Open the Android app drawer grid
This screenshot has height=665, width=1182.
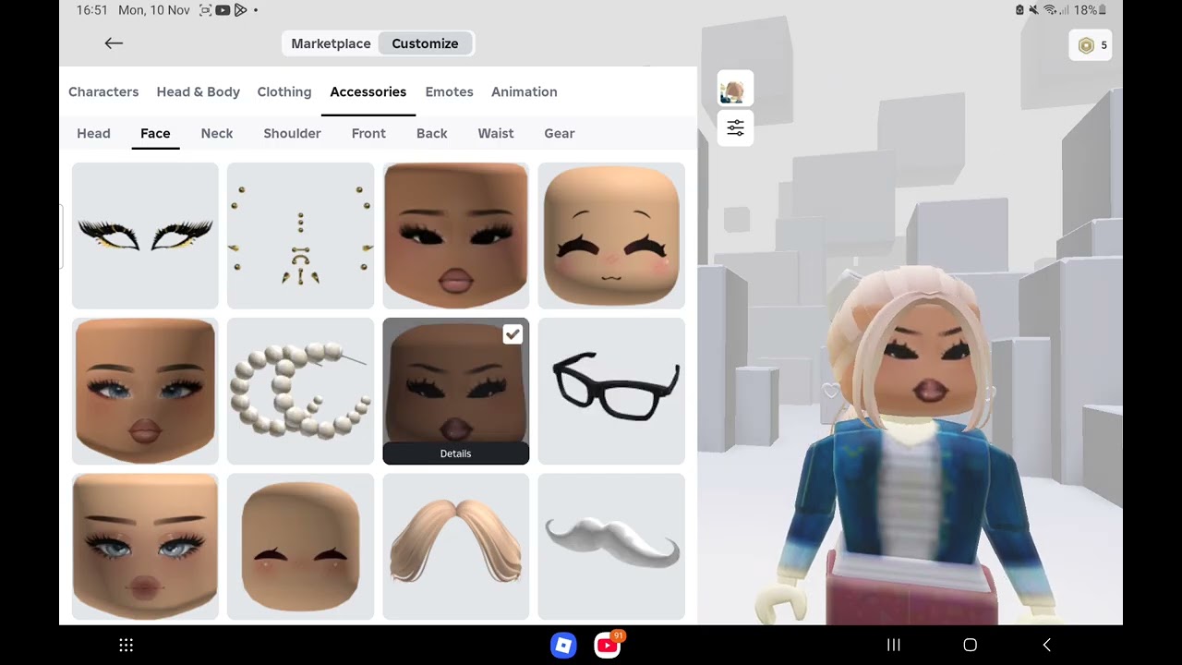[x=127, y=645]
